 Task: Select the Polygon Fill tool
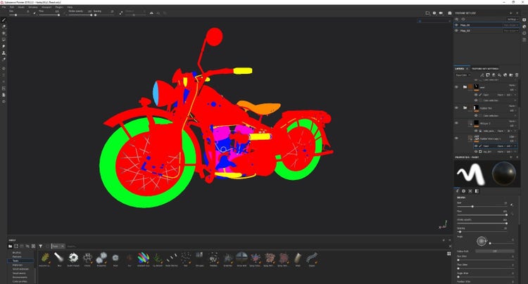click(4, 40)
